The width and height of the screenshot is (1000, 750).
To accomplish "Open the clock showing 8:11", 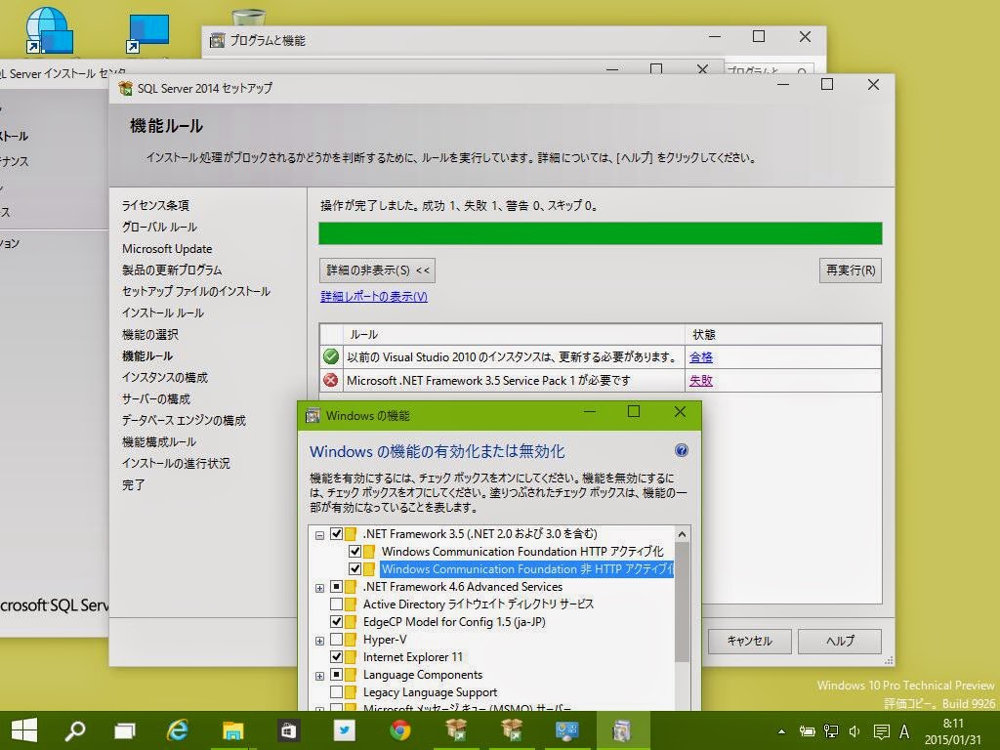I will pos(953,731).
